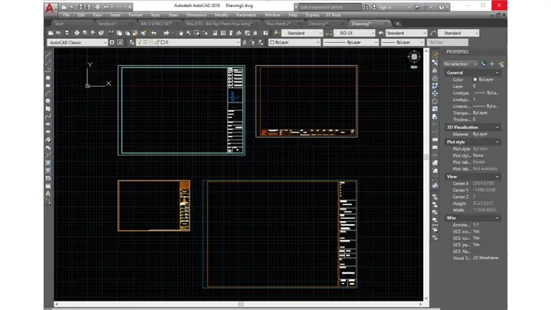Select the Pan hand tool
The height and width of the screenshot is (310, 551).
181,33
